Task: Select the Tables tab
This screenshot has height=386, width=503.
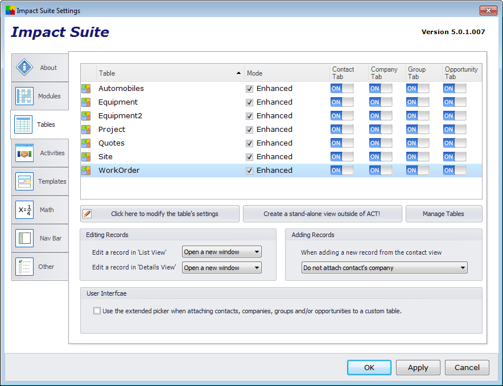Action: 40,124
